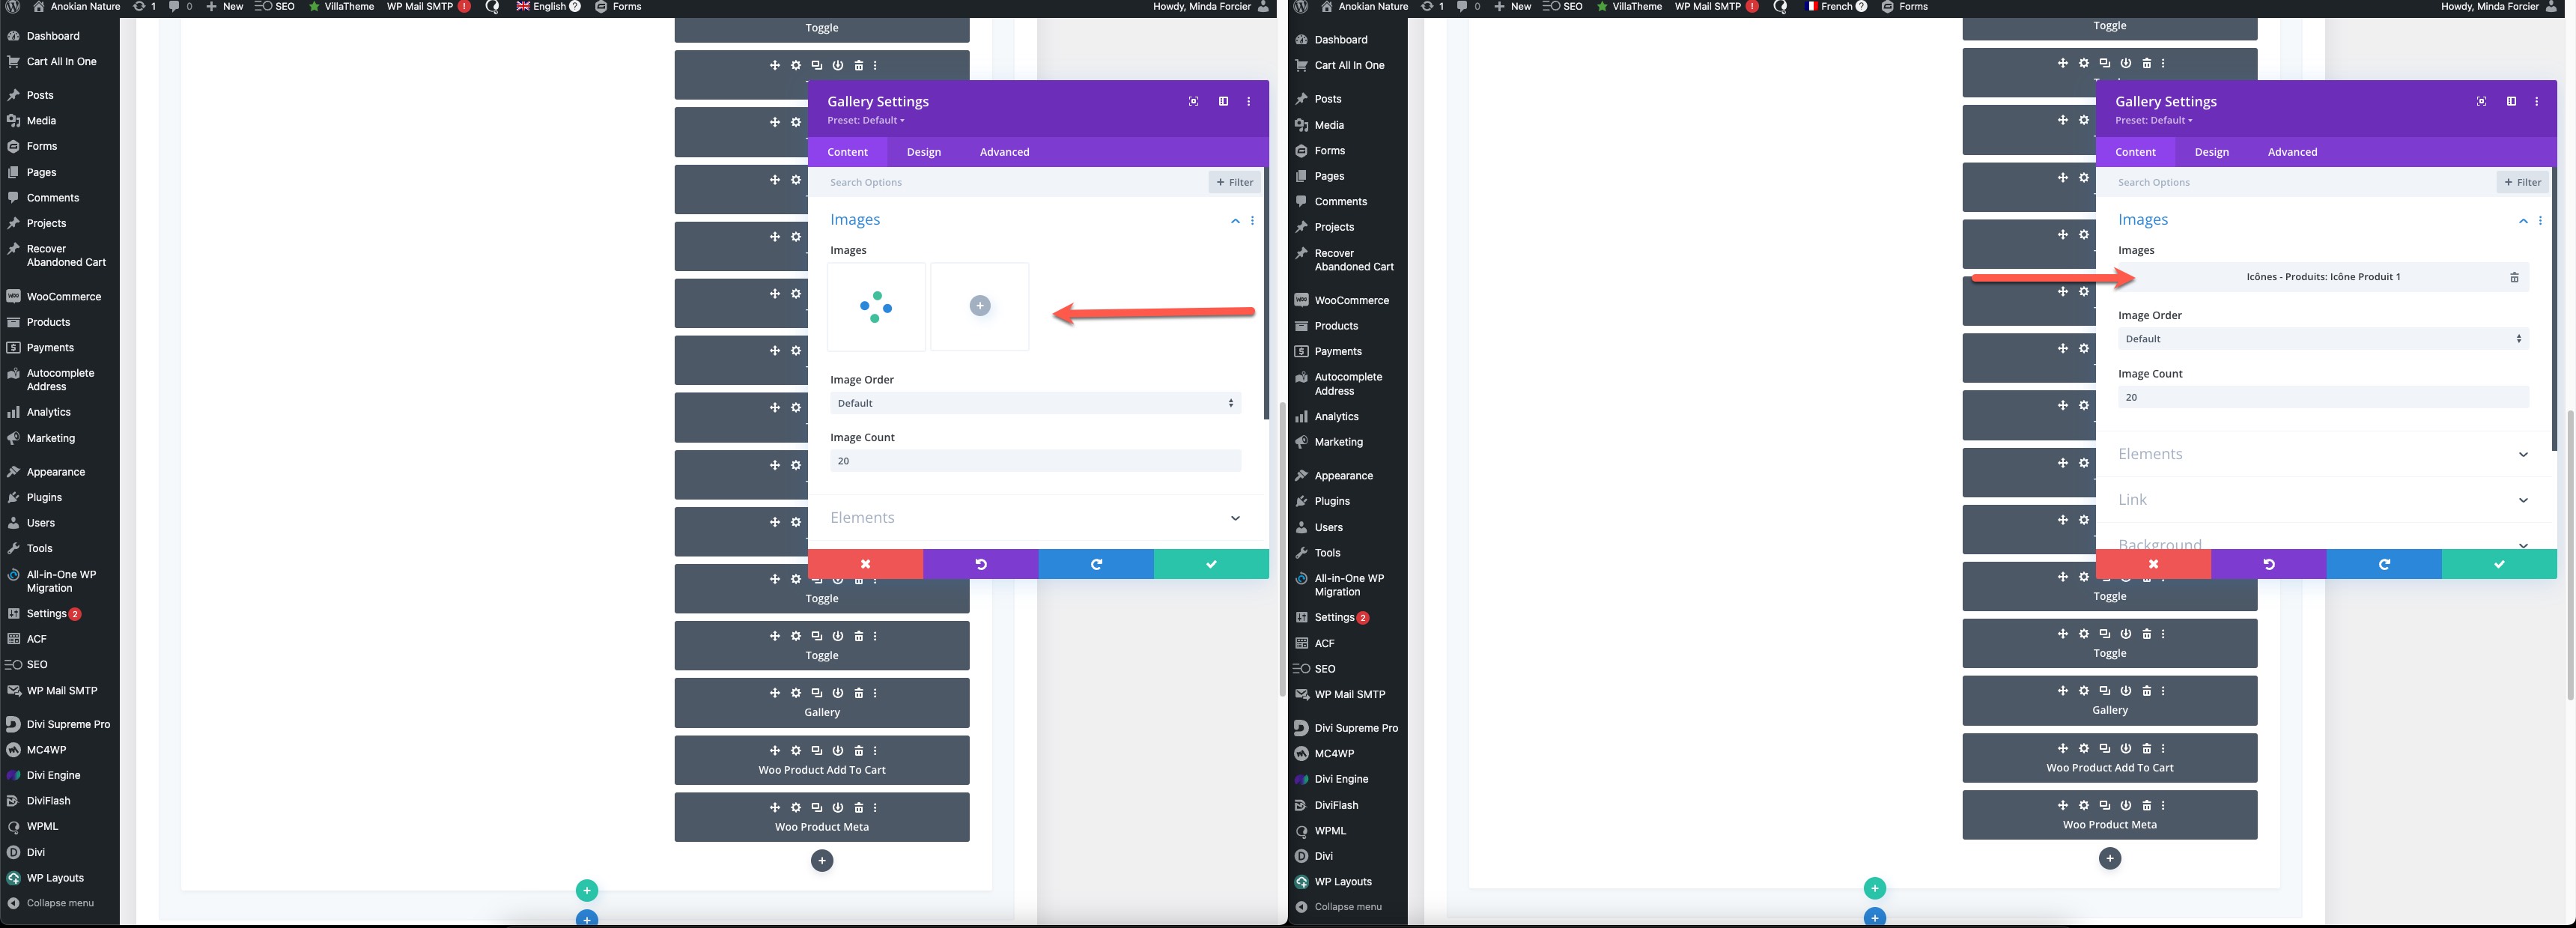Click dark plus add-module button, English window
Image resolution: width=2576 pixels, height=928 pixels.
(x=822, y=860)
